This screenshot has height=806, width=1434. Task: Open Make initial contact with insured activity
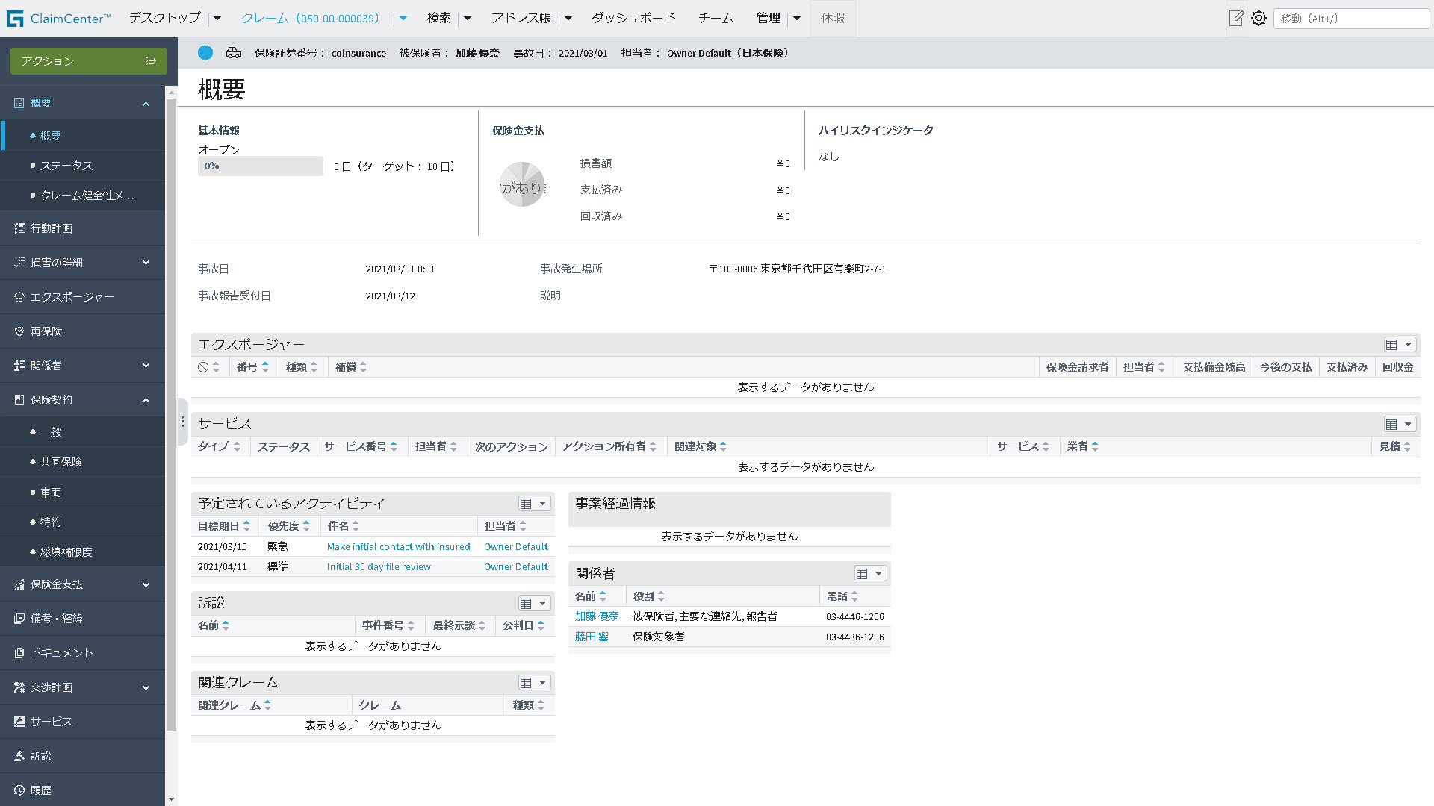tap(398, 547)
